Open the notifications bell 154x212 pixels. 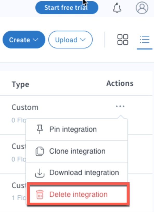tap(117, 8)
